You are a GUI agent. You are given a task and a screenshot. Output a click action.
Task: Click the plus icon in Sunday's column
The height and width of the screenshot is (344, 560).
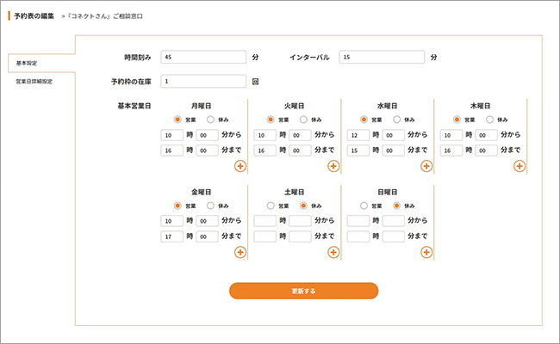(426, 252)
